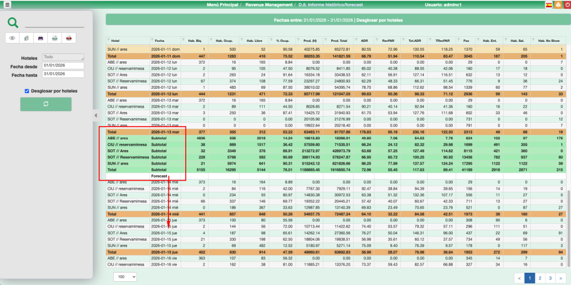Click the document export icon beside the eye
The height and width of the screenshot is (285, 571).
(x=26, y=38)
